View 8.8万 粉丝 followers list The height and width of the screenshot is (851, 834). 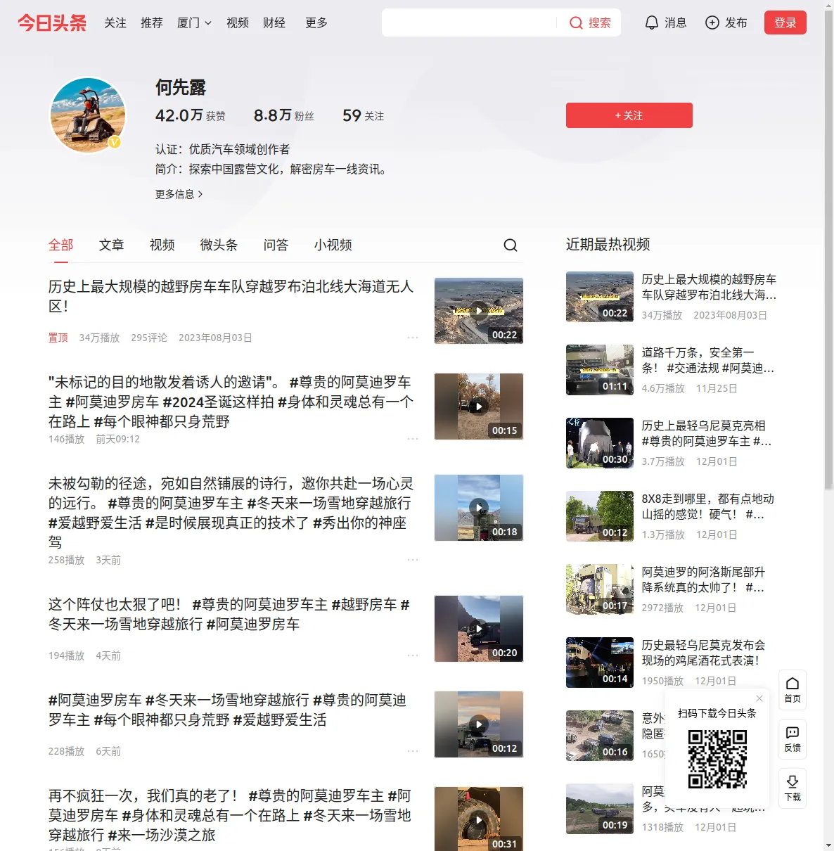tap(284, 115)
